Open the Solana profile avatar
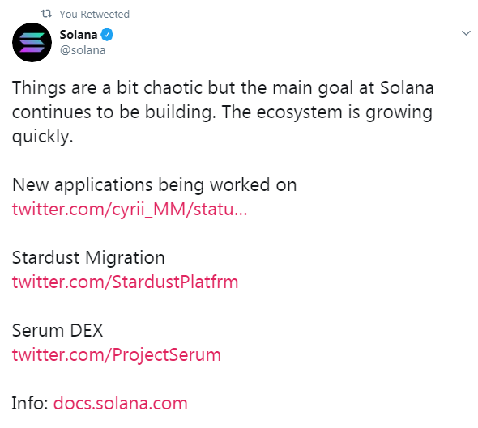478x428 pixels. click(x=32, y=42)
